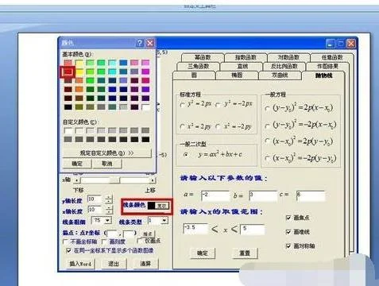The height and width of the screenshot is (286, 379).
Task: Select the 抛物线 tab
Action: coord(323,75)
